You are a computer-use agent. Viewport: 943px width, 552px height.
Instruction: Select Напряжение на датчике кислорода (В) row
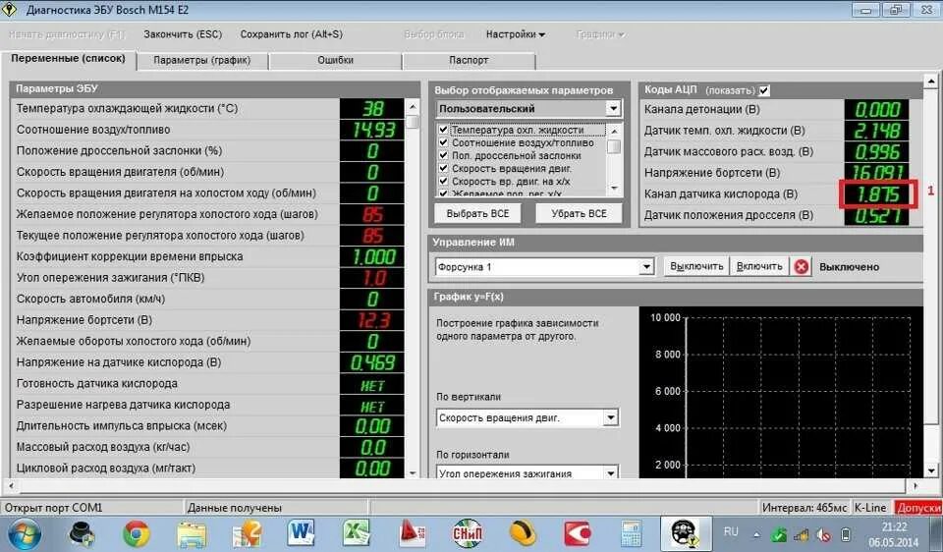click(x=207, y=362)
